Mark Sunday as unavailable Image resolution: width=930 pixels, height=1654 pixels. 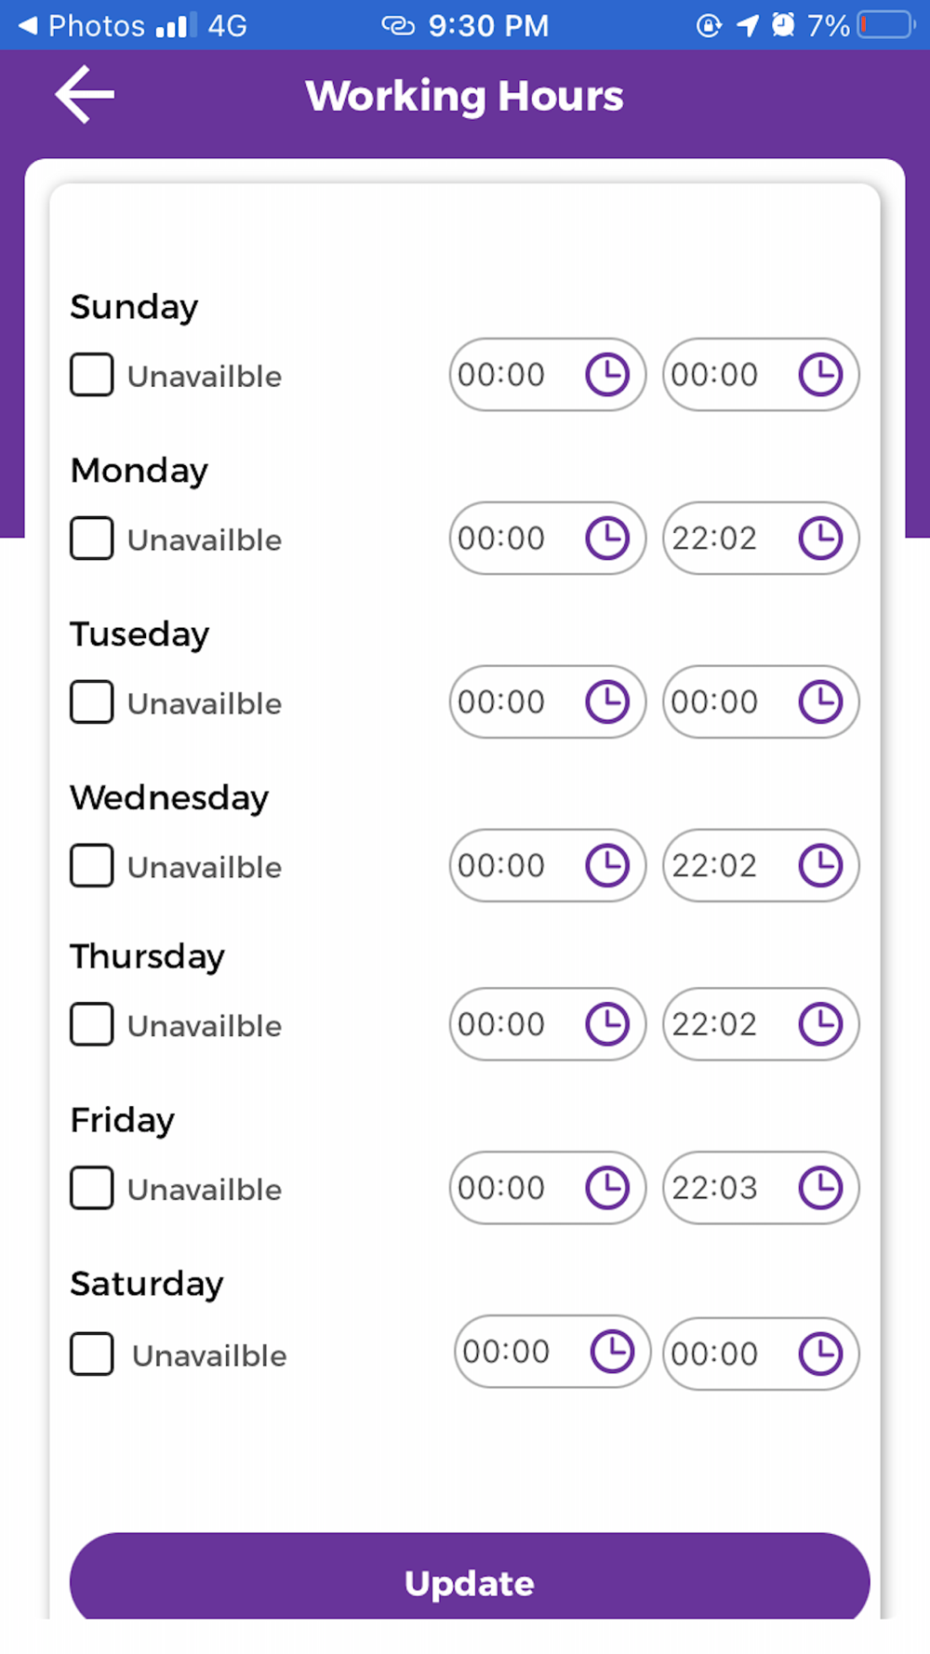click(x=92, y=375)
